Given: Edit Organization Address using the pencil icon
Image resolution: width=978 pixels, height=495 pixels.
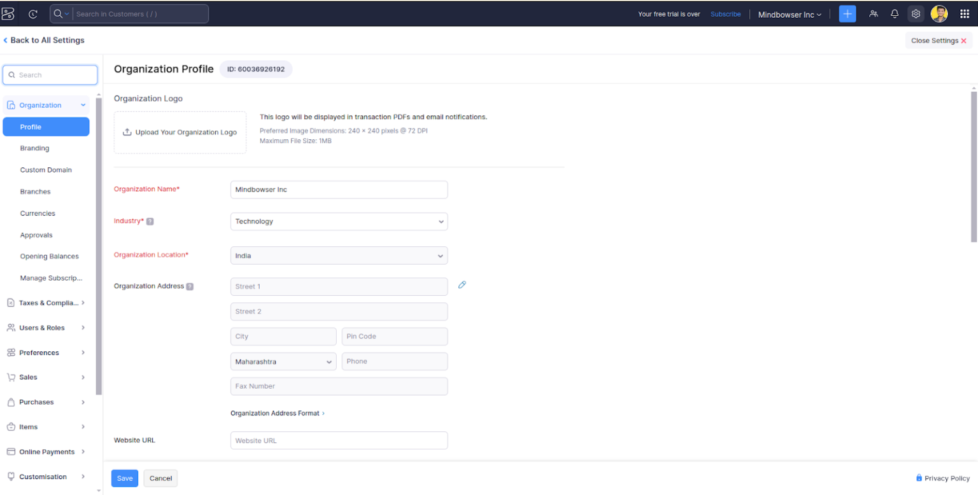Looking at the screenshot, I should pyautogui.click(x=462, y=285).
